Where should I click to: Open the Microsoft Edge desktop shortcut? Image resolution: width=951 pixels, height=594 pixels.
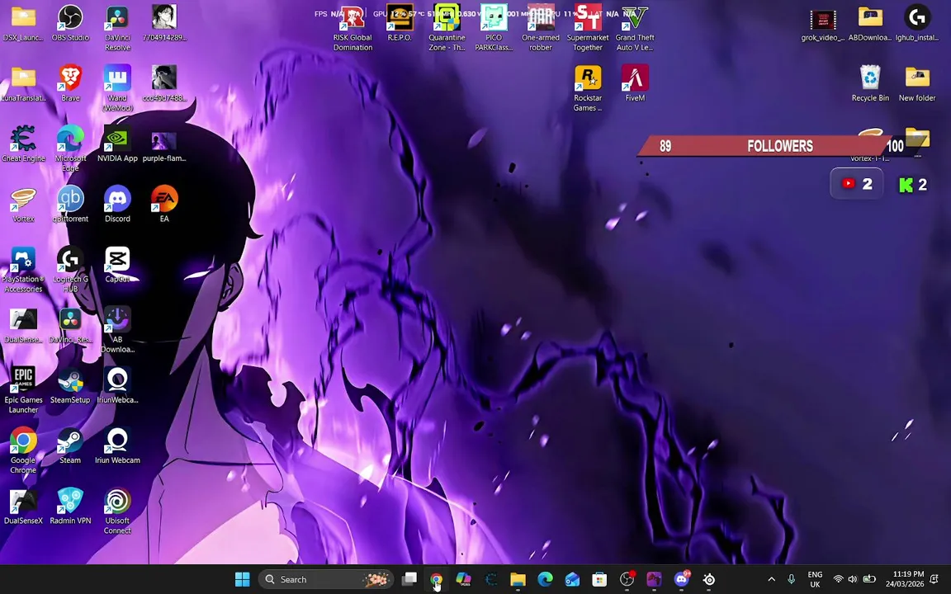pyautogui.click(x=70, y=149)
